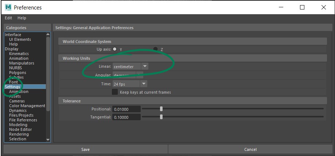Select the Selection category
The width and height of the screenshot is (335, 156).
pyautogui.click(x=17, y=139)
